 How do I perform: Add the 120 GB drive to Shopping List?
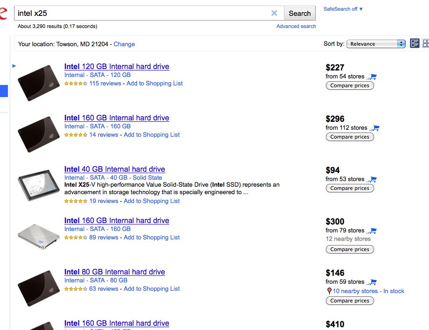coord(154,83)
